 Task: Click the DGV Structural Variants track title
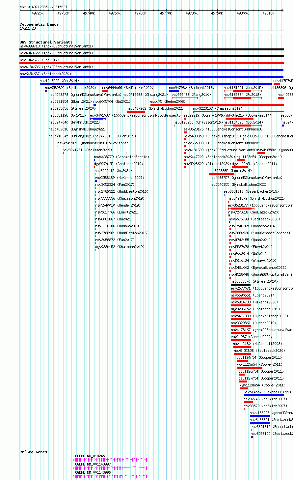46,42
